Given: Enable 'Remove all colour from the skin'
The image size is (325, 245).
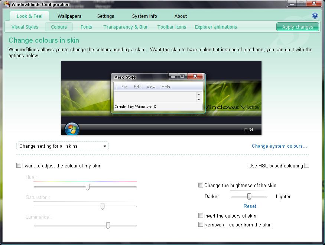Looking at the screenshot, I should point(201,225).
